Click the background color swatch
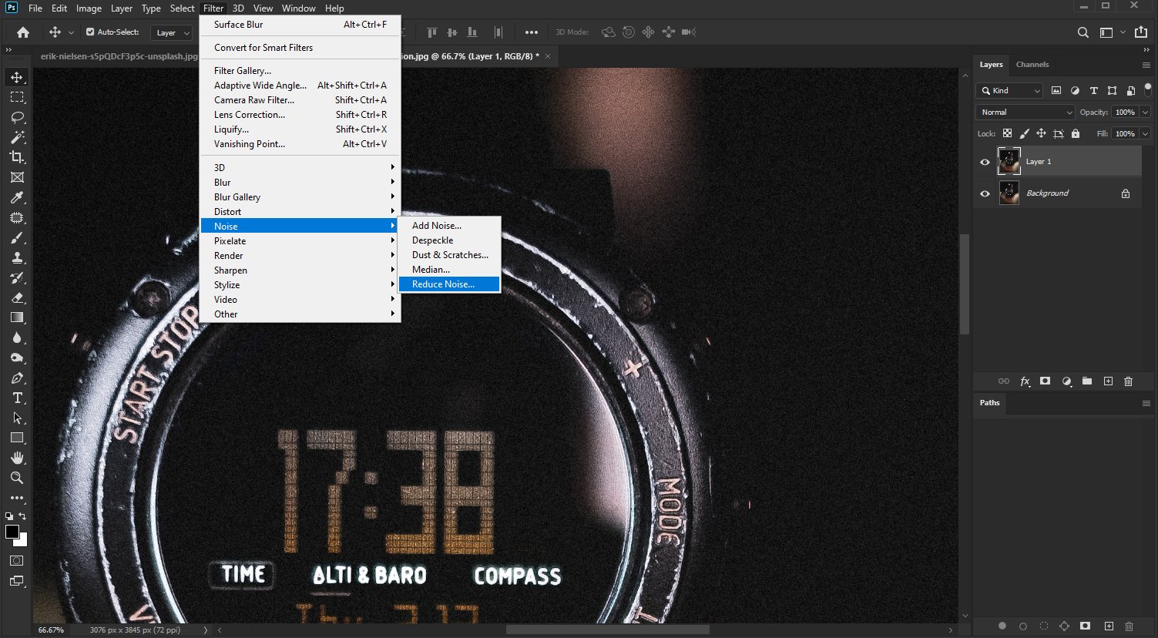Screen dimensions: 1158x638 point(23,542)
